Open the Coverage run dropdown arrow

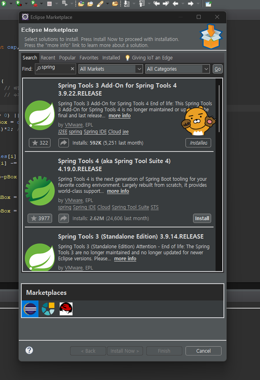tap(26, 4)
